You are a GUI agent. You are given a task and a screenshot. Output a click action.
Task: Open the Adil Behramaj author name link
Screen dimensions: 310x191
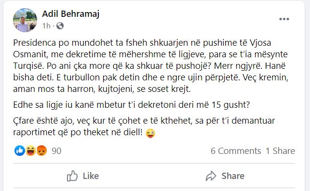click(70, 14)
